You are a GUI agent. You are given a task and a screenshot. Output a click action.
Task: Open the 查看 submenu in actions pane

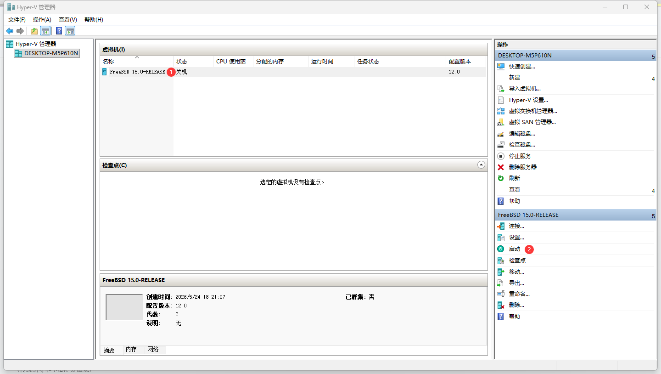576,190
